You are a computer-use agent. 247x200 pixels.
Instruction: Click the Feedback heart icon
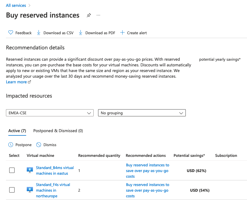tap(11, 32)
